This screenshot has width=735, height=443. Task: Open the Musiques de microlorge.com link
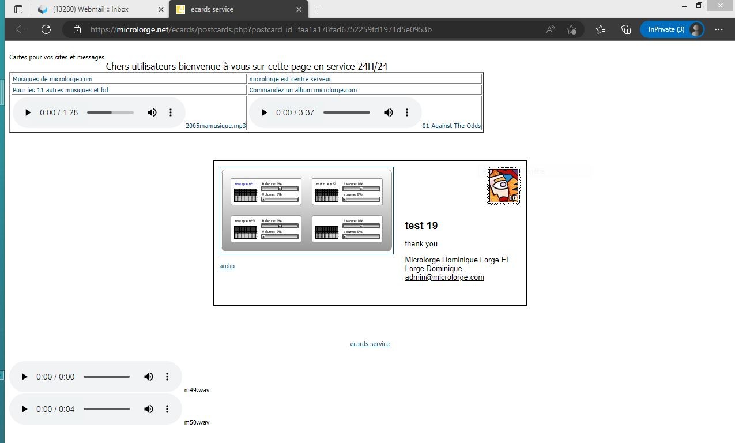(x=52, y=79)
